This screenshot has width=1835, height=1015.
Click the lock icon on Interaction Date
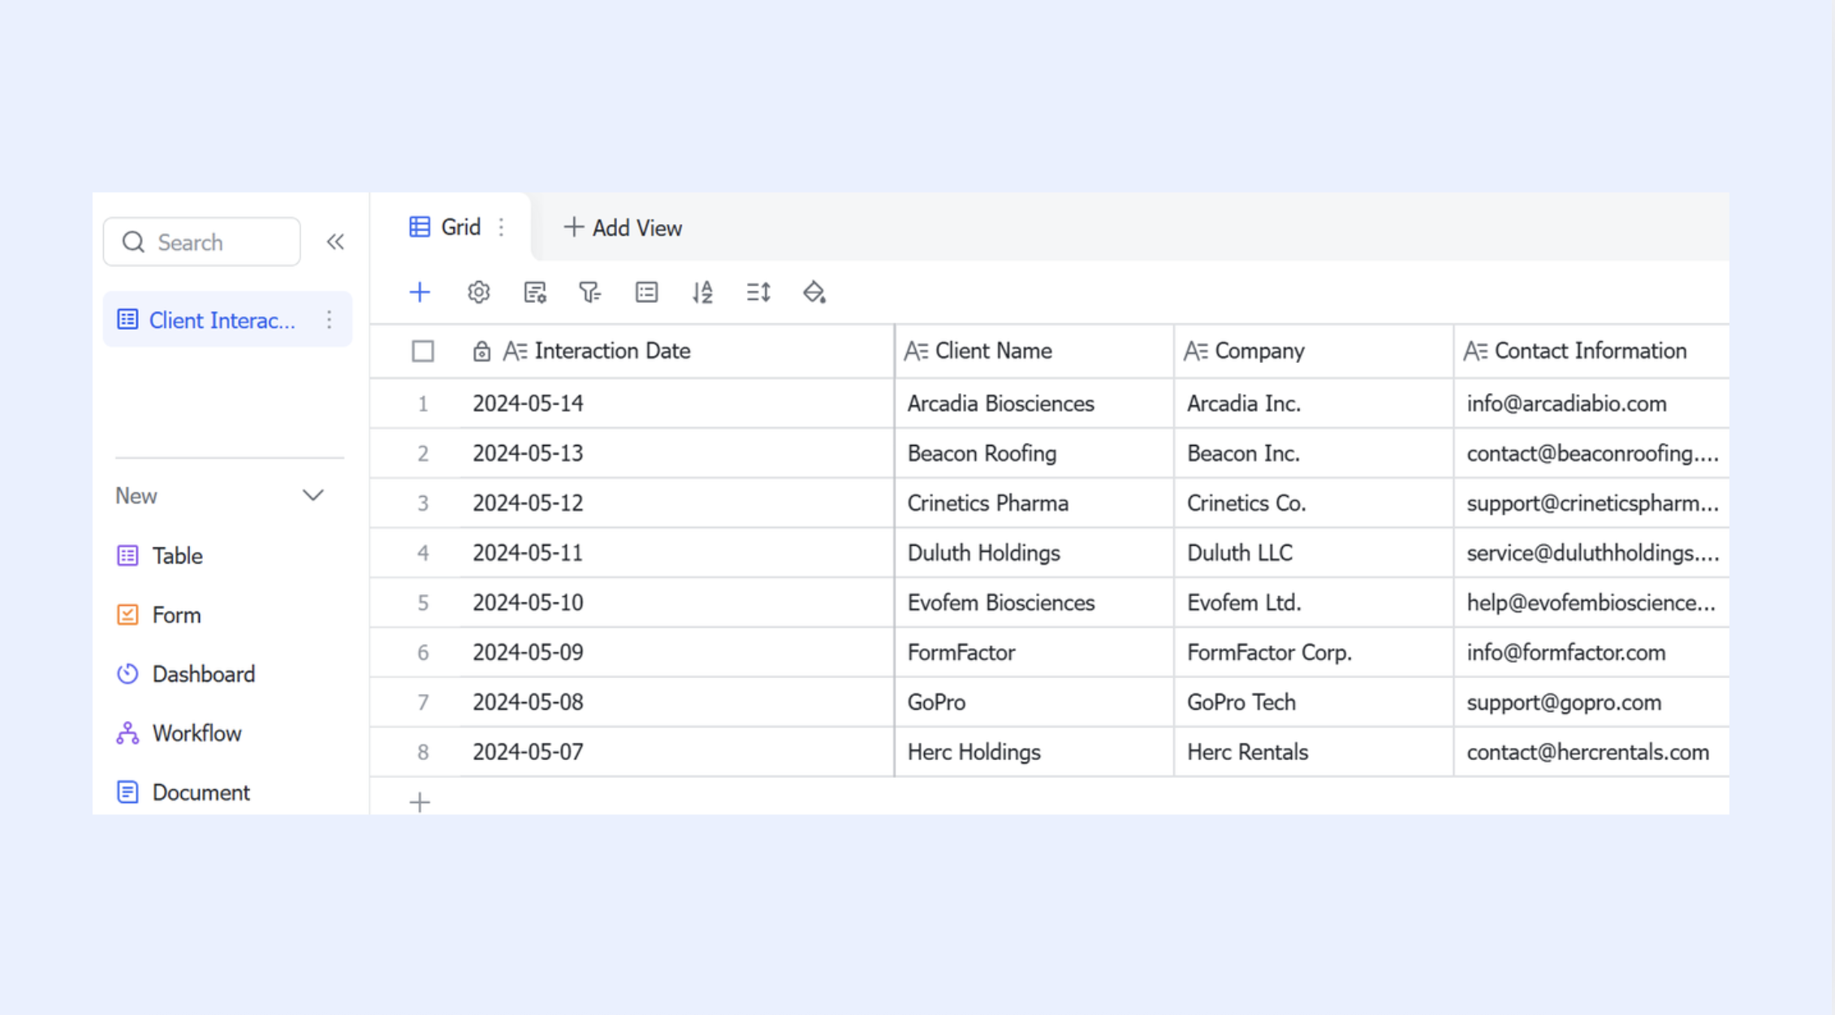[481, 351]
